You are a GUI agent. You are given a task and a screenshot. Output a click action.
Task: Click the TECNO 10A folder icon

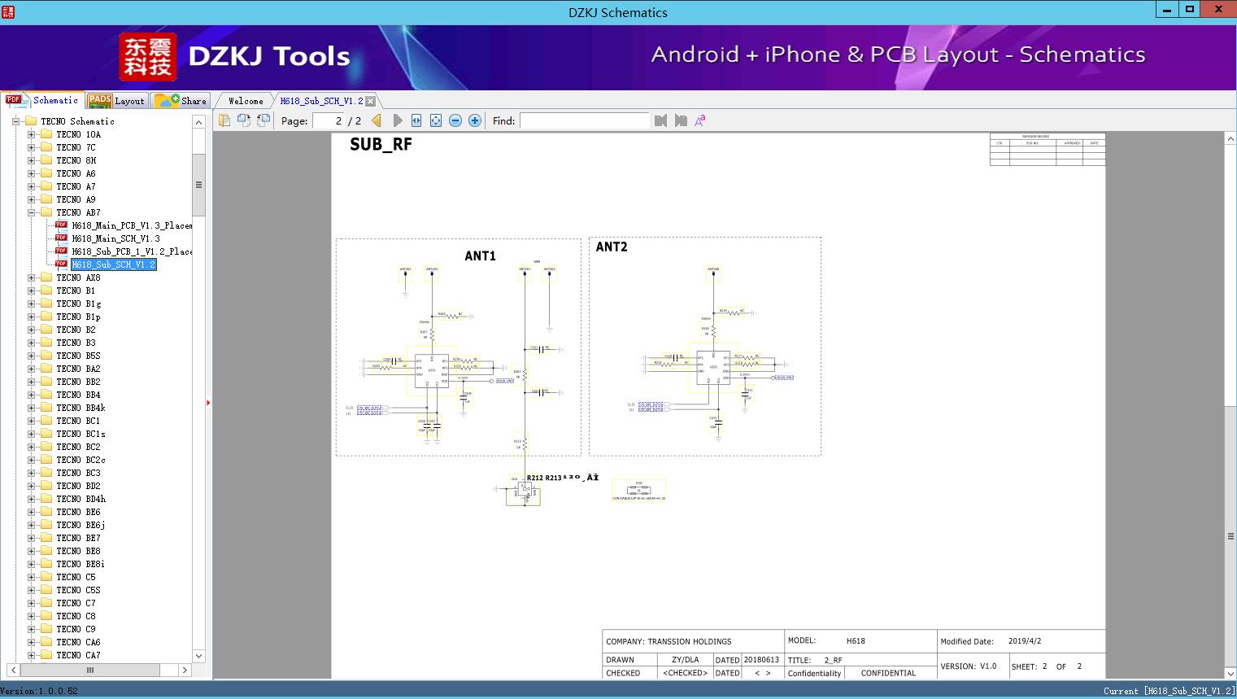(46, 134)
